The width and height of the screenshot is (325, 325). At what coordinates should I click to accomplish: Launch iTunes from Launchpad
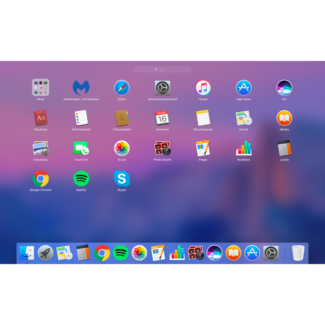pyautogui.click(x=203, y=88)
